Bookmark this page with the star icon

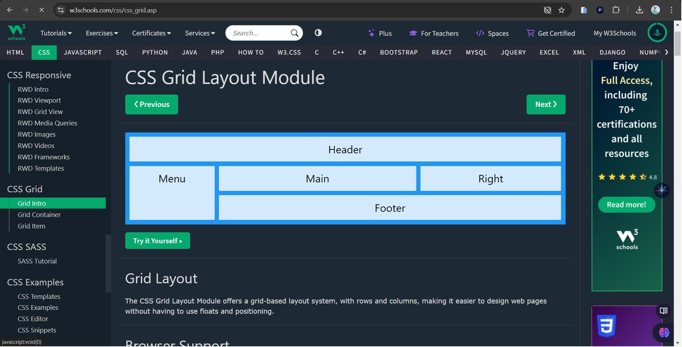point(561,10)
